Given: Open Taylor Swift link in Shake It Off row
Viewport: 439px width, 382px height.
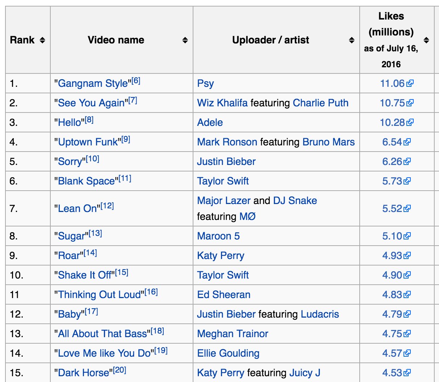Looking at the screenshot, I should click(223, 275).
